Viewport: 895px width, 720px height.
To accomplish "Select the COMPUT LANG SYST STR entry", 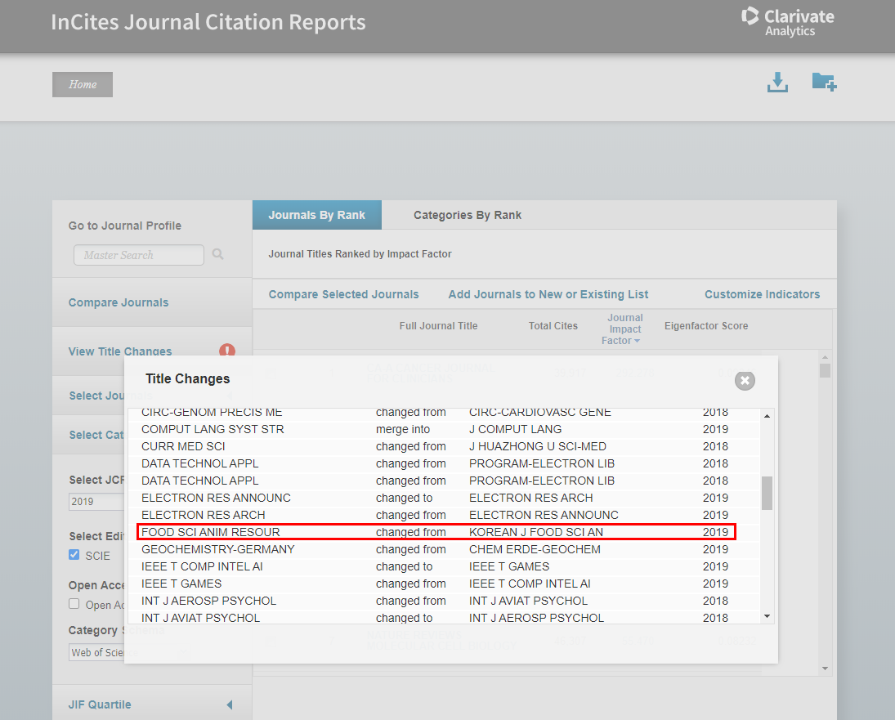I will pos(213,429).
